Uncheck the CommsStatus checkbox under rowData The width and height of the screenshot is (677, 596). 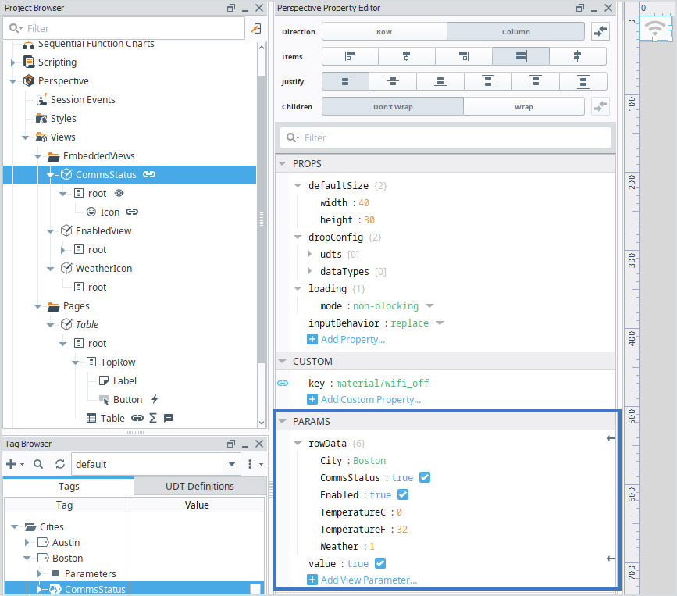(425, 478)
